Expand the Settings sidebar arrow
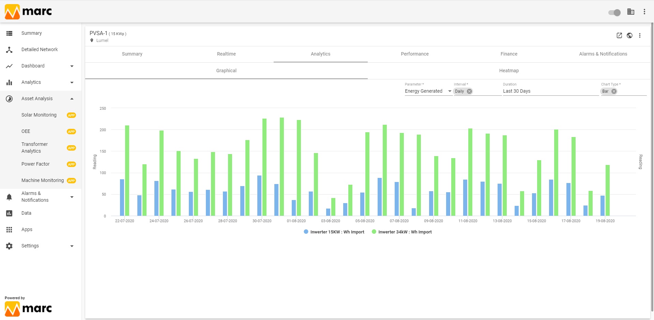This screenshot has height=320, width=654. click(72, 246)
